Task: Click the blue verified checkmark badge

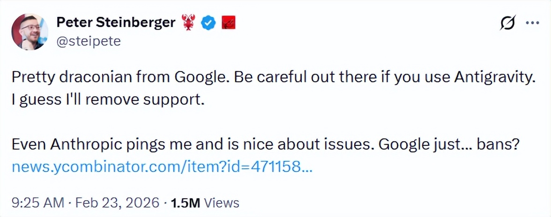Action: pyautogui.click(x=208, y=22)
